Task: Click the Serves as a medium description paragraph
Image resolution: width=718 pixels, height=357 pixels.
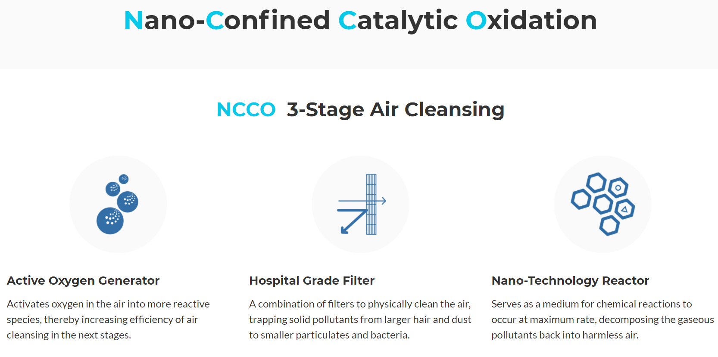Action: 602,320
